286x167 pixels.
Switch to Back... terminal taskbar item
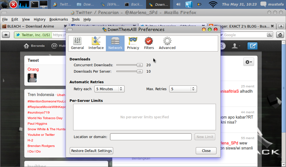click(134, 4)
